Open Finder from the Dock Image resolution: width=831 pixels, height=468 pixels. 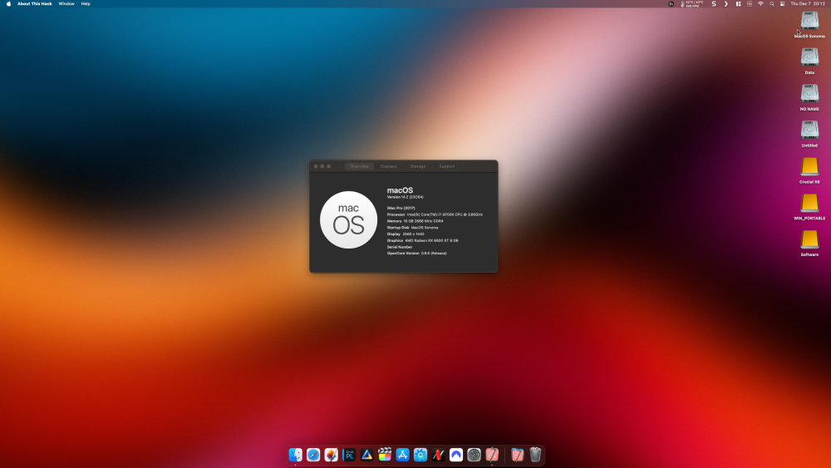point(295,455)
